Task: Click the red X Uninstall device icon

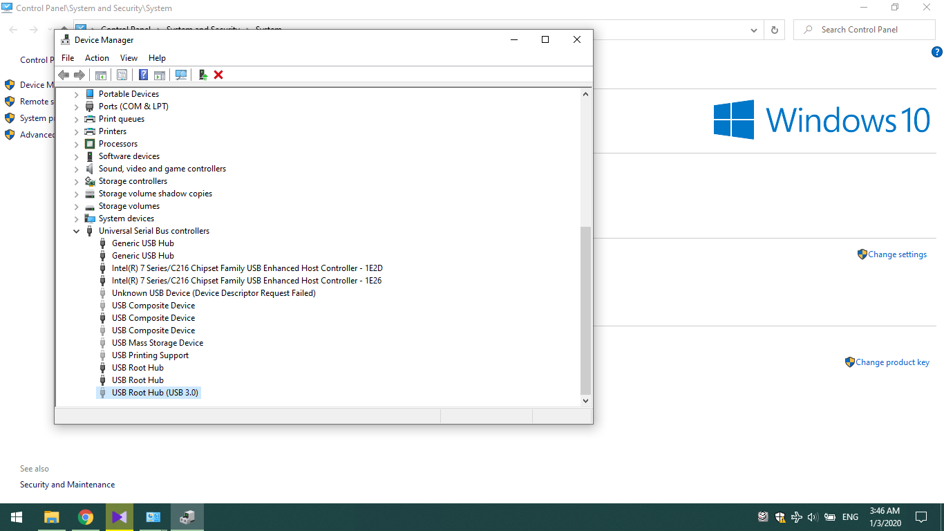Action: (218, 75)
